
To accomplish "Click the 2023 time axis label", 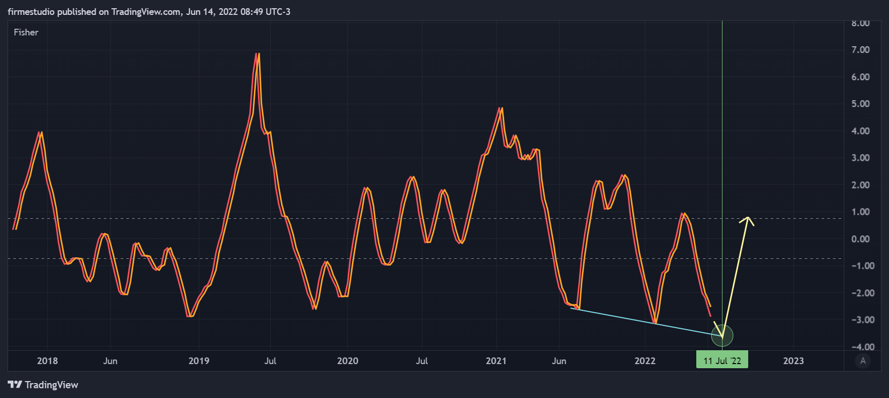I will tap(793, 361).
